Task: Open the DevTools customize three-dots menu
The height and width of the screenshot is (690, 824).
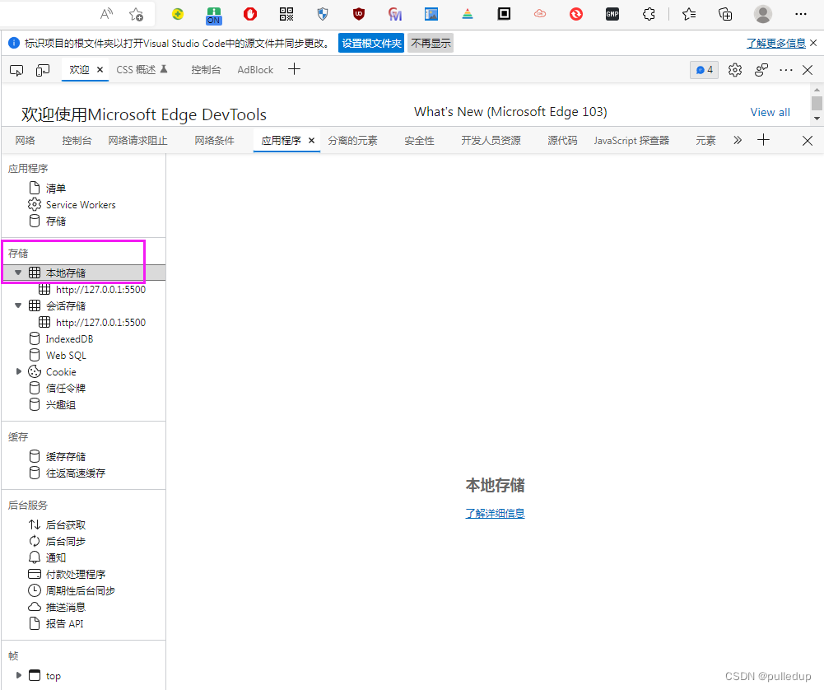Action: [786, 70]
